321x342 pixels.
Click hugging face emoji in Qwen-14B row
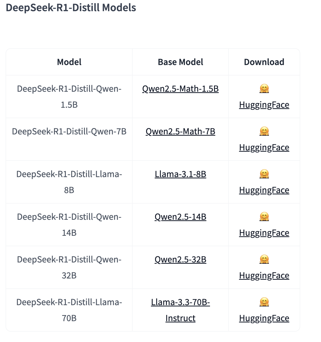[264, 217]
